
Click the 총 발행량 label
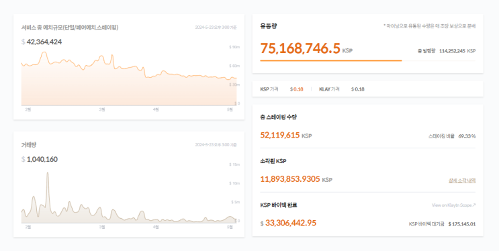pyautogui.click(x=426, y=51)
